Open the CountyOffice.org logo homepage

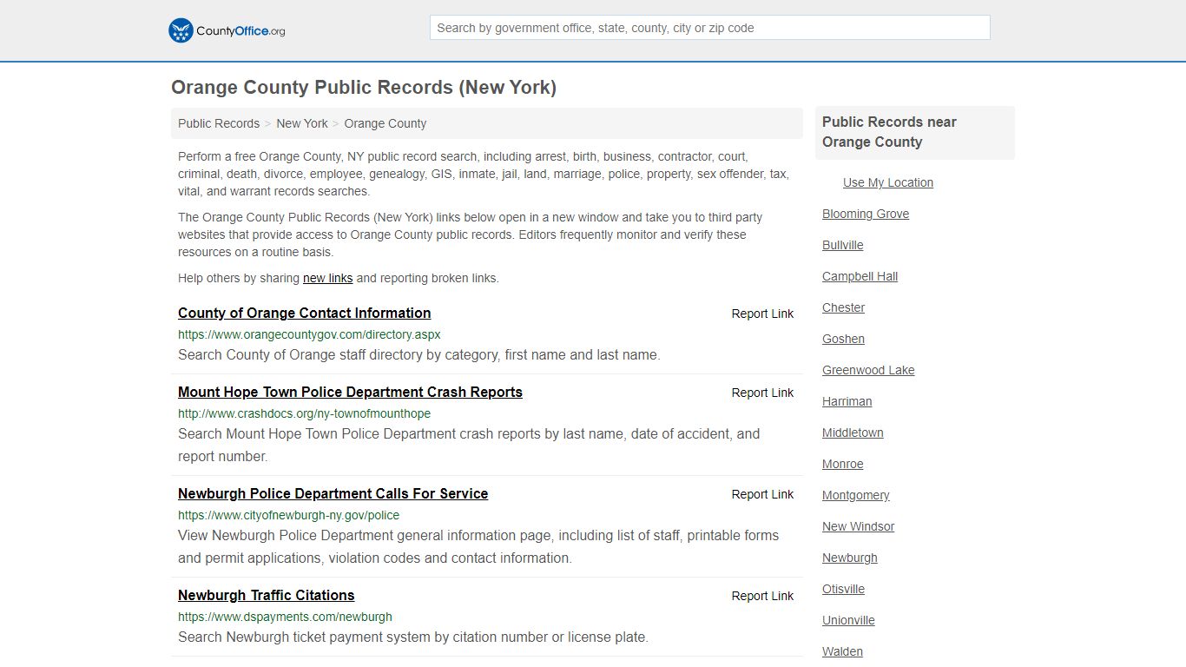(x=227, y=30)
